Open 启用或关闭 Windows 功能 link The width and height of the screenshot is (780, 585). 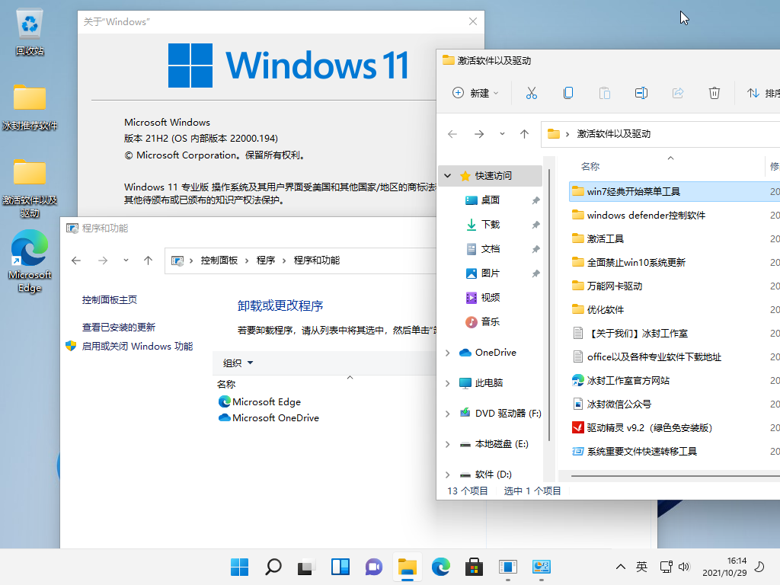[137, 347]
